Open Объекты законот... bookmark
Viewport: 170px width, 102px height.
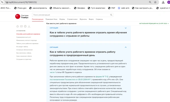(x=60, y=8)
